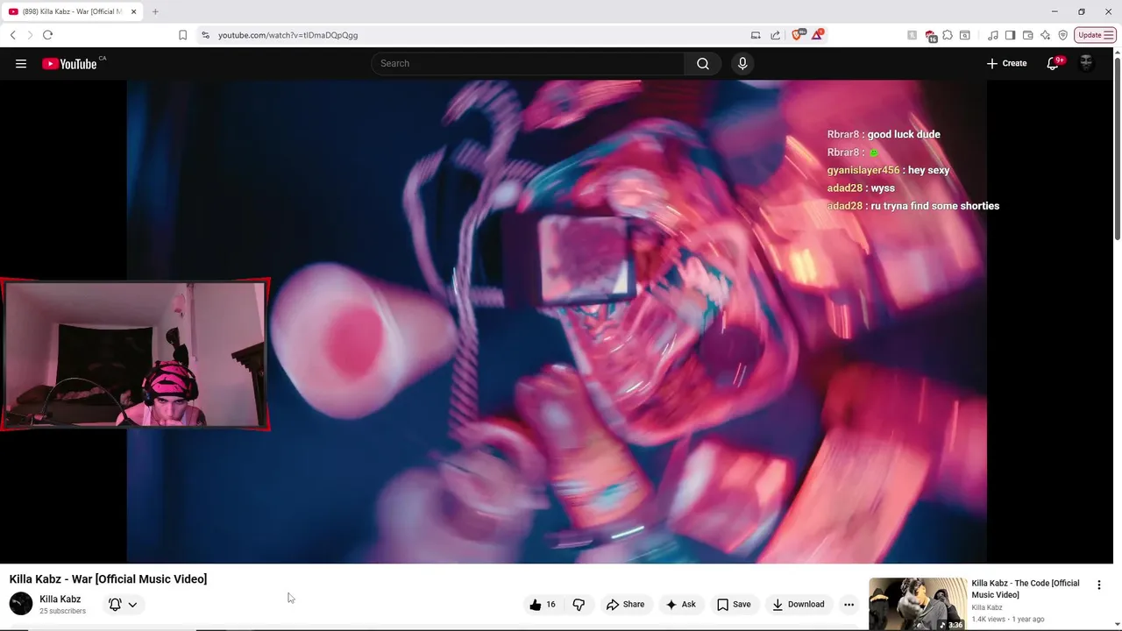Open the extensions puzzle icon

(948, 35)
